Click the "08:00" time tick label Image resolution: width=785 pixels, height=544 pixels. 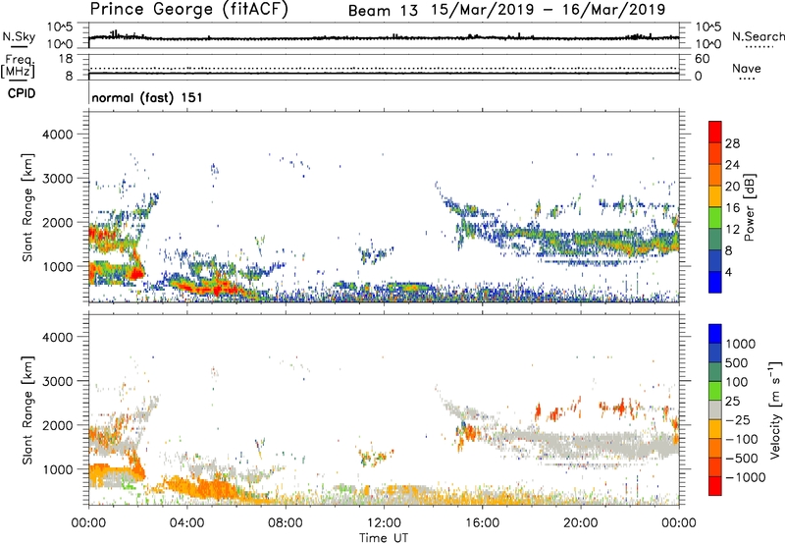coord(286,523)
